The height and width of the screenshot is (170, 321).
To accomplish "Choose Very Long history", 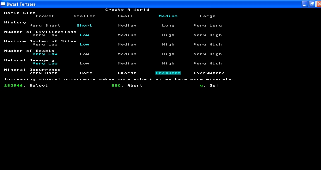I will 208,25.
